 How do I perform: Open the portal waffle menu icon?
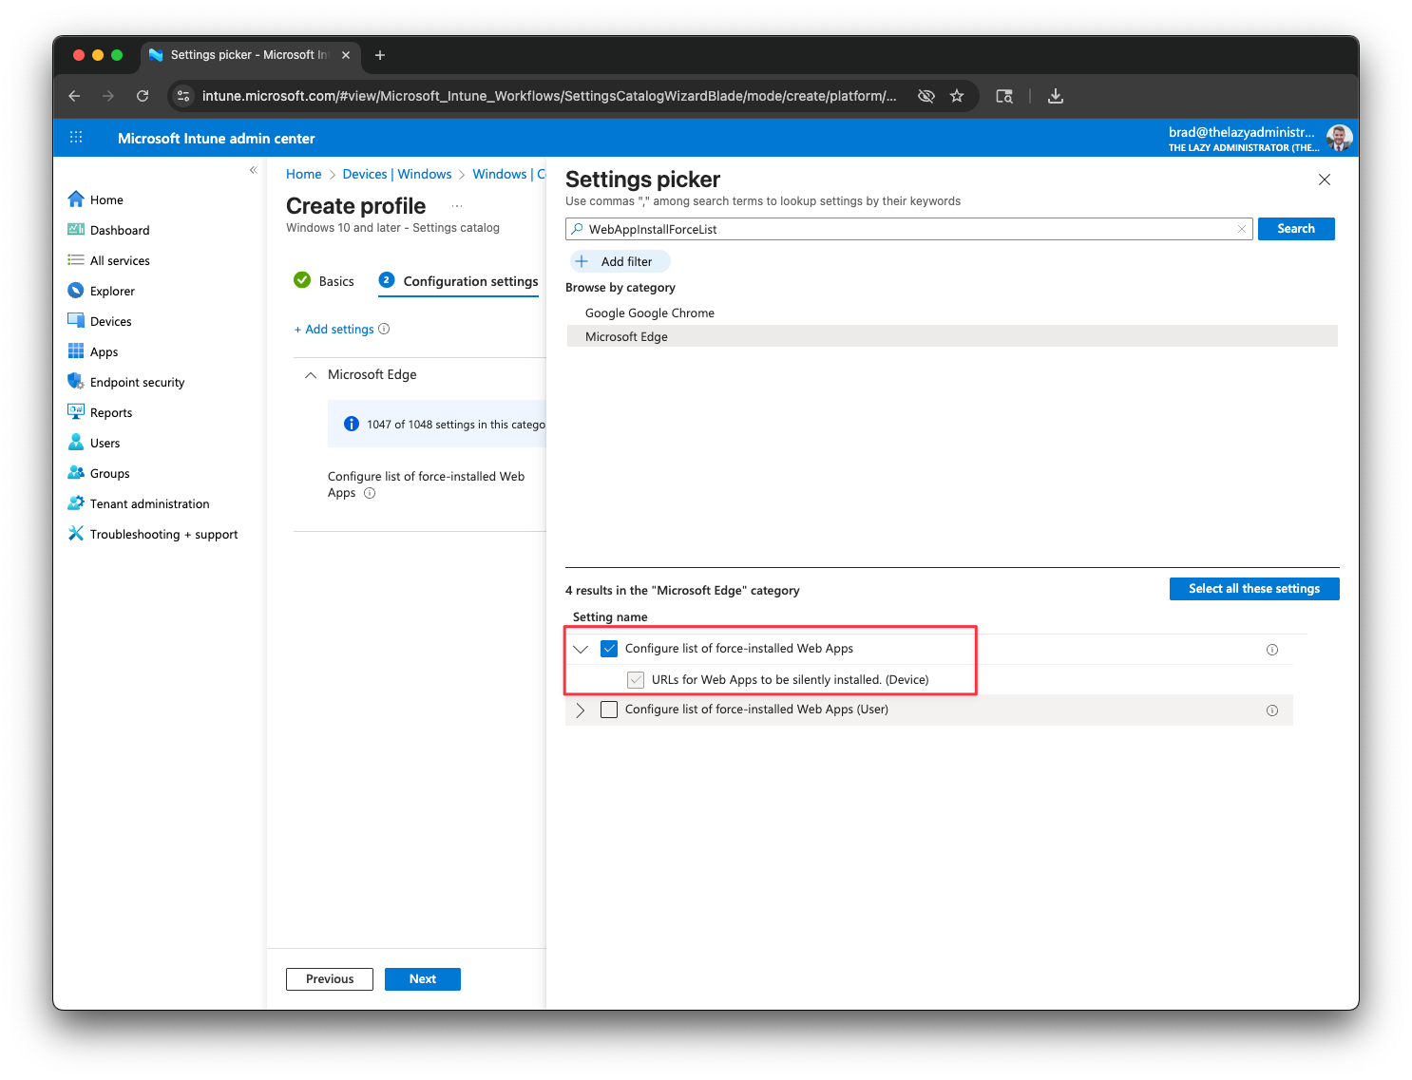click(x=76, y=138)
